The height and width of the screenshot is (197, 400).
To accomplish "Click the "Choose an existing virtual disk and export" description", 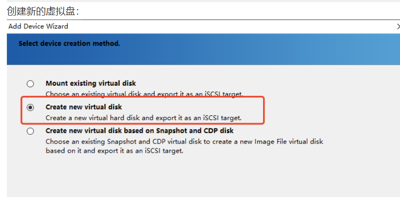I will (x=144, y=94).
